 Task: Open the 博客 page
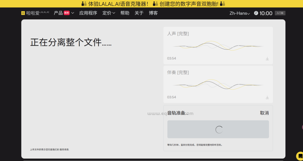click(153, 13)
